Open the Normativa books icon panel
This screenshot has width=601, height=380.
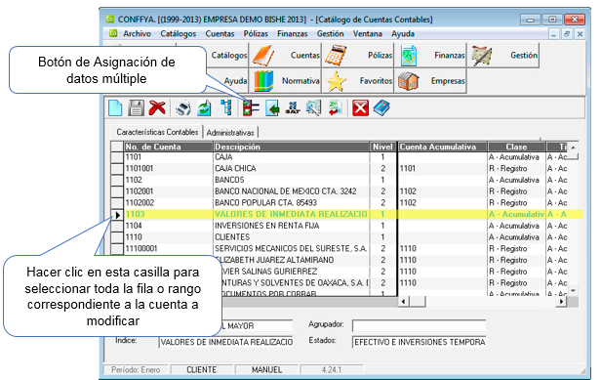[286, 81]
